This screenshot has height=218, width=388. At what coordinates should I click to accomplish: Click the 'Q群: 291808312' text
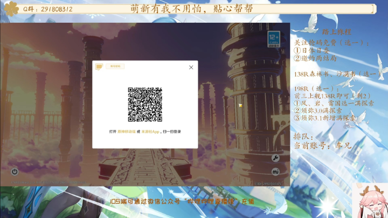tap(48, 9)
